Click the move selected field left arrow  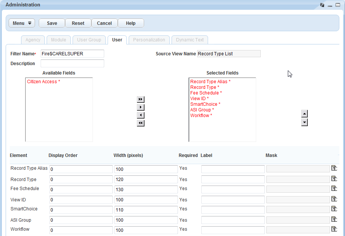click(x=141, y=115)
